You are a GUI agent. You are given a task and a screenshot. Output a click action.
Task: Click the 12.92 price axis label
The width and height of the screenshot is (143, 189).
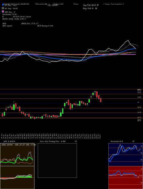tap(139, 107)
